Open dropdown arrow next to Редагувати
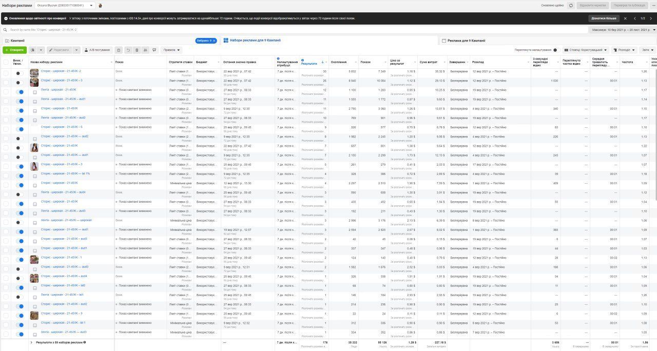Viewport: 657px width, 351px height. click(x=76, y=50)
